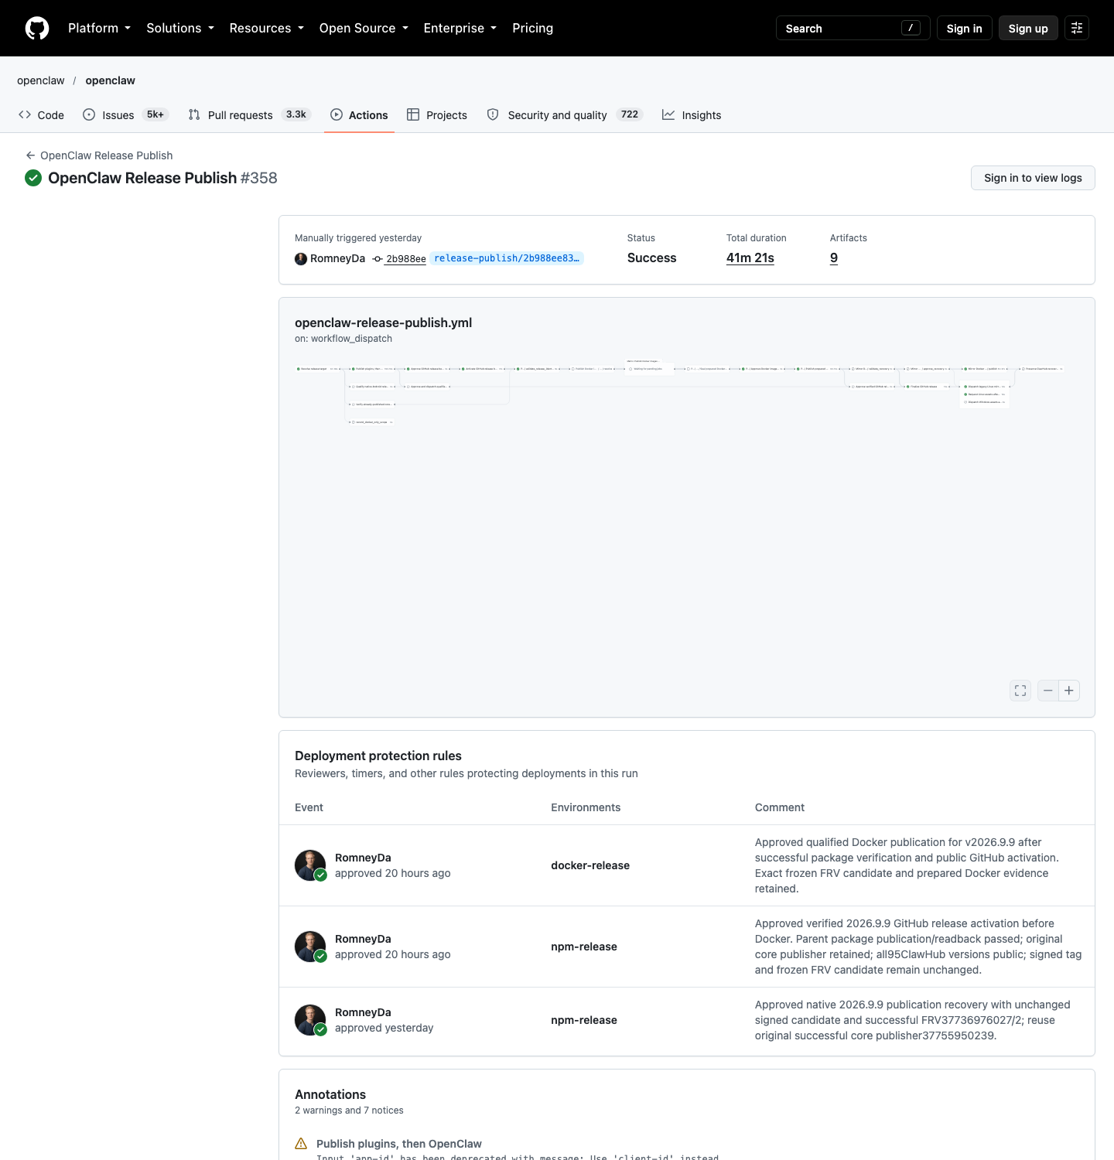This screenshot has width=1114, height=1160.
Task: Switch to the Issues tab
Action: pyautogui.click(x=126, y=114)
